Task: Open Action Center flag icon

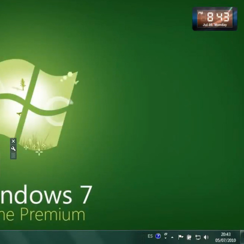Action: 181,237
